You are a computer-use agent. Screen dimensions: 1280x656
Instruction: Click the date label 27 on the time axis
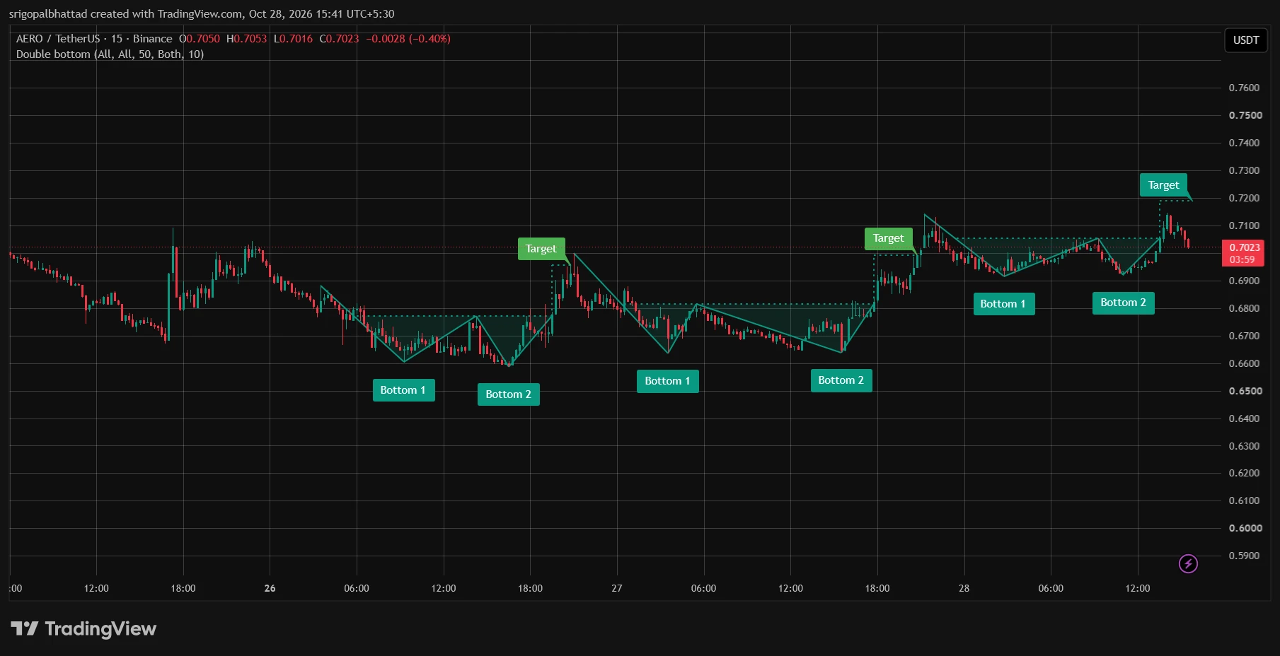(617, 588)
